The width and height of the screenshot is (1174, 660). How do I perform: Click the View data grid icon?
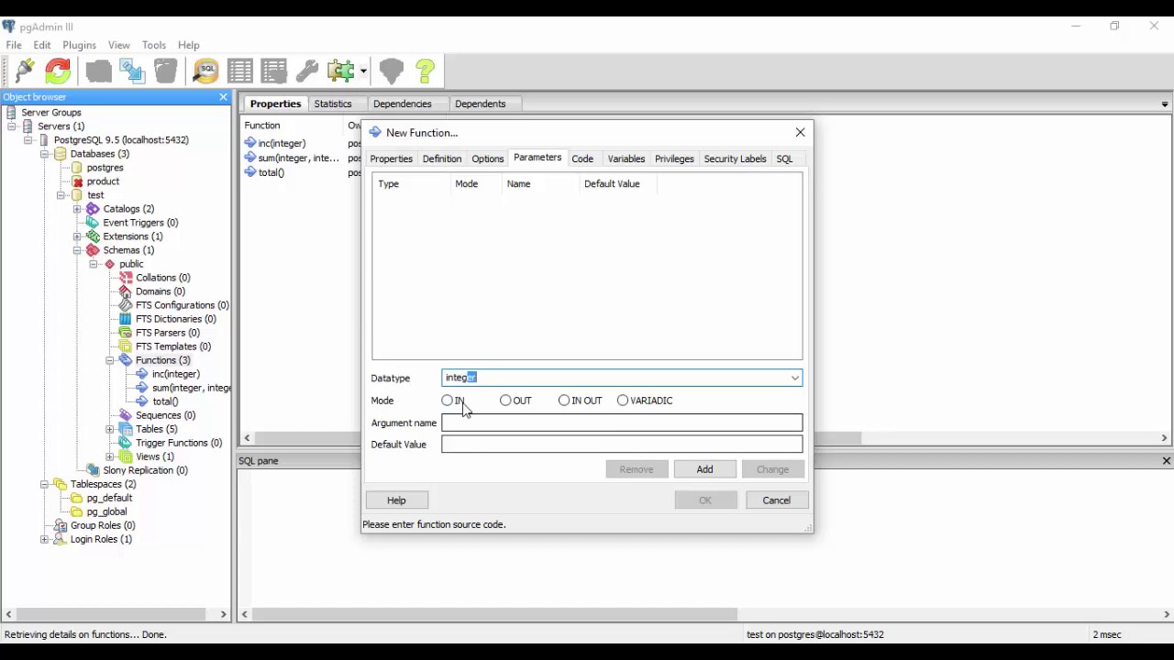pyautogui.click(x=240, y=71)
